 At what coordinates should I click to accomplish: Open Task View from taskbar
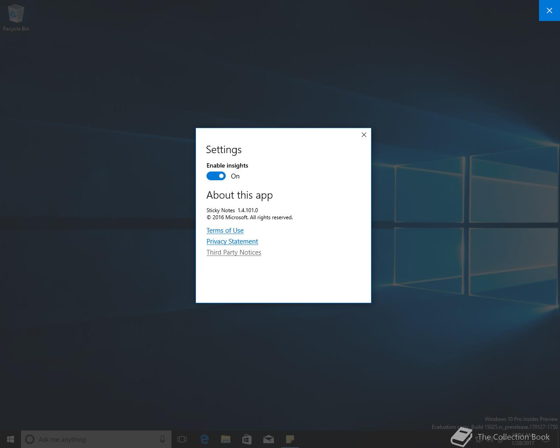[x=182, y=439]
